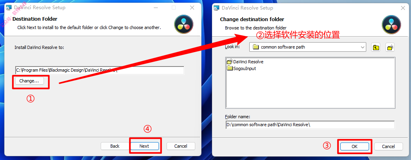Close the Destination Folder setup window

192,8
